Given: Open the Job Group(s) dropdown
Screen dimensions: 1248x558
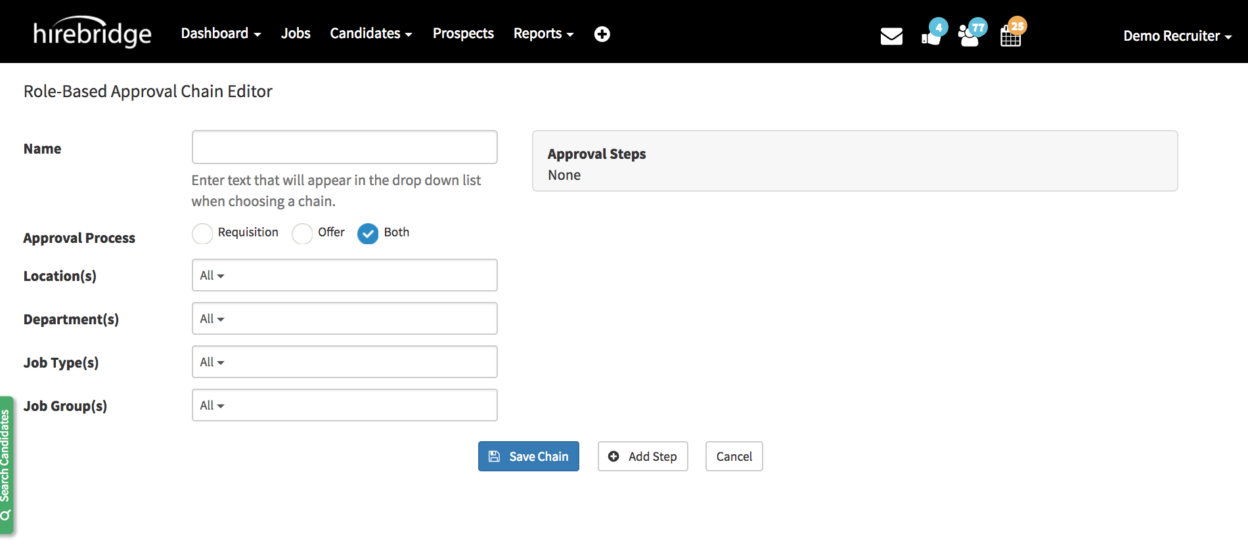Looking at the screenshot, I should (x=344, y=405).
